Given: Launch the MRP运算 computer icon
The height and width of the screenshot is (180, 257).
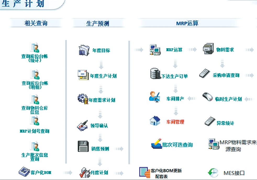Looking at the screenshot, I should (155, 50).
